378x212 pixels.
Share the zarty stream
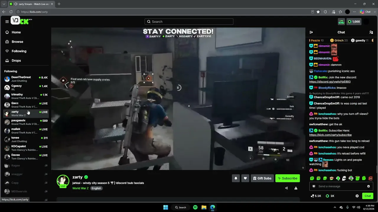click(x=286, y=188)
